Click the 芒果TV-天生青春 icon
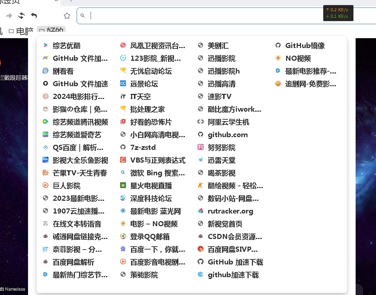The width and height of the screenshot is (376, 295). pyautogui.click(x=45, y=172)
